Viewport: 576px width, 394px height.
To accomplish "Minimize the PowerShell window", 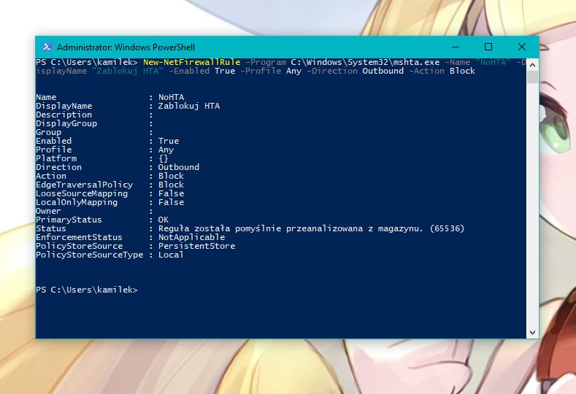I will point(455,47).
